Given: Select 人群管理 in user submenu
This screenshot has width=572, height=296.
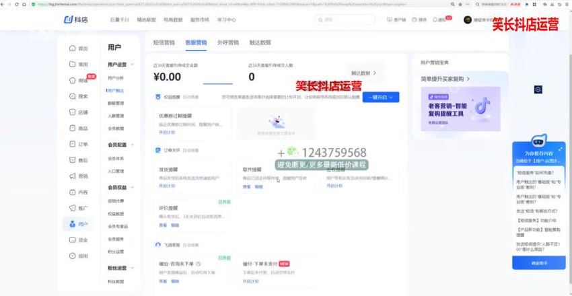Looking at the screenshot, I should click(116, 116).
